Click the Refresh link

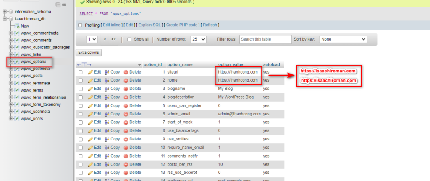[210, 25]
